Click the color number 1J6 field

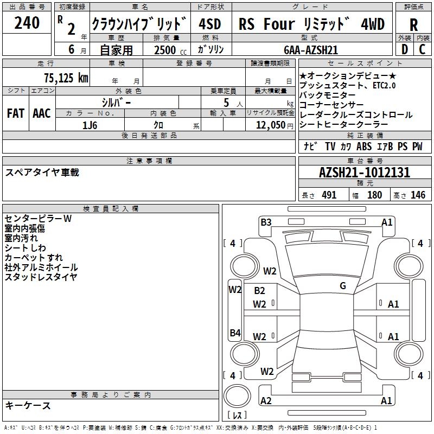click(x=90, y=125)
